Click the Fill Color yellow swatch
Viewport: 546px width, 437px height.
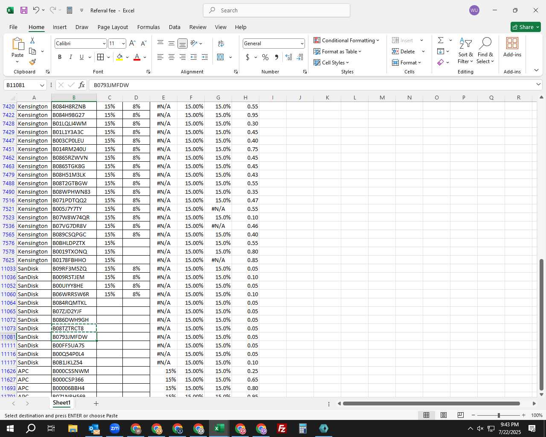119,57
